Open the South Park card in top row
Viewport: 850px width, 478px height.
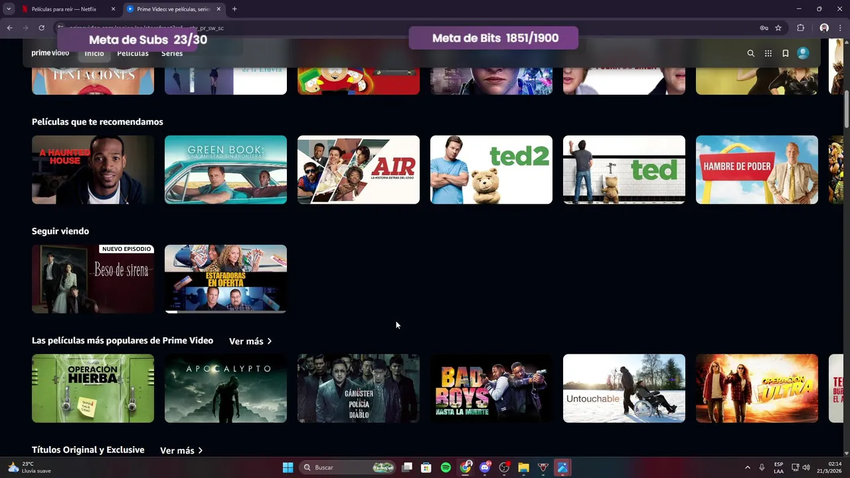(x=359, y=80)
